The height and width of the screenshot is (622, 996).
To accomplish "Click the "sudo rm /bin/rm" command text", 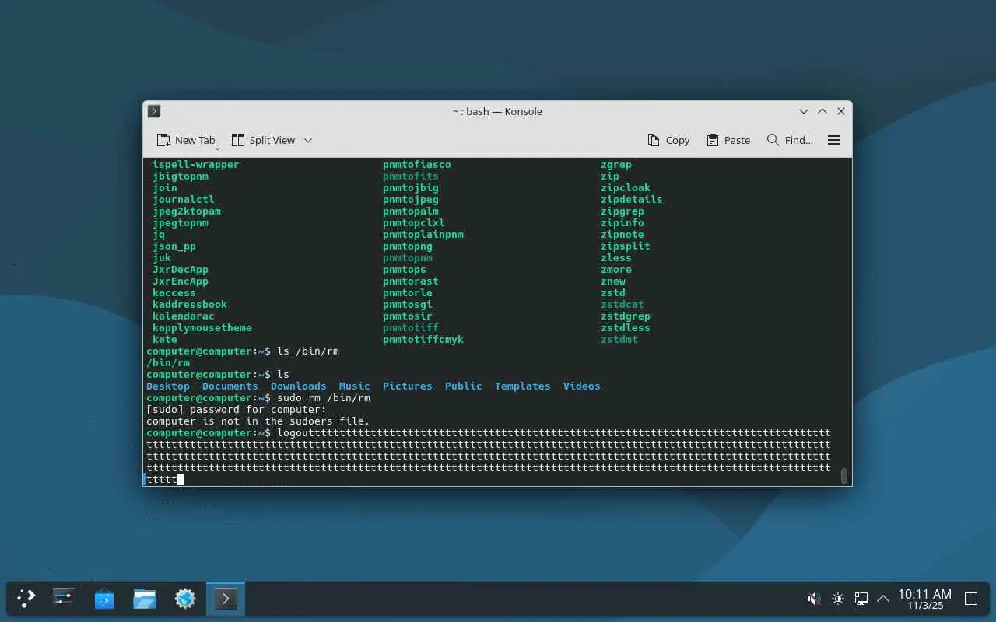I will 324,398.
